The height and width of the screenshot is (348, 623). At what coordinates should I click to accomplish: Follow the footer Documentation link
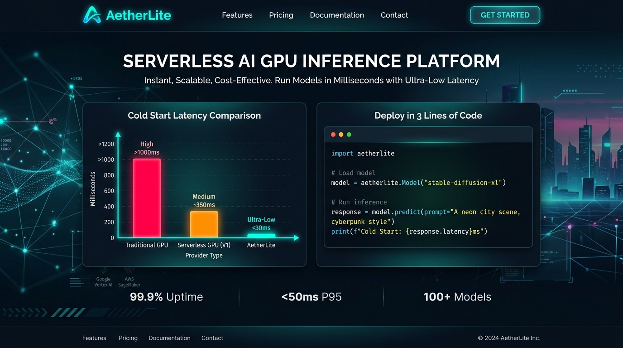click(x=169, y=338)
